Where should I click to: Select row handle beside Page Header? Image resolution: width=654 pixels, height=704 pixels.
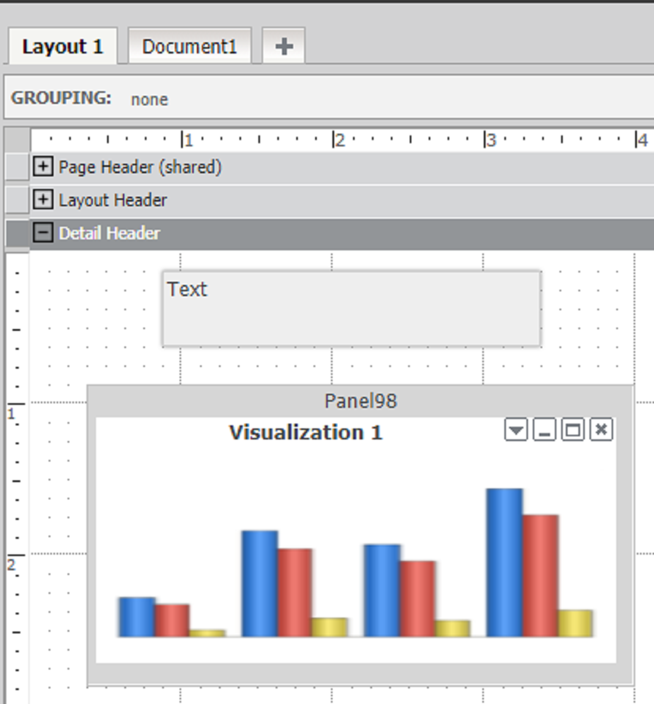pos(17,167)
